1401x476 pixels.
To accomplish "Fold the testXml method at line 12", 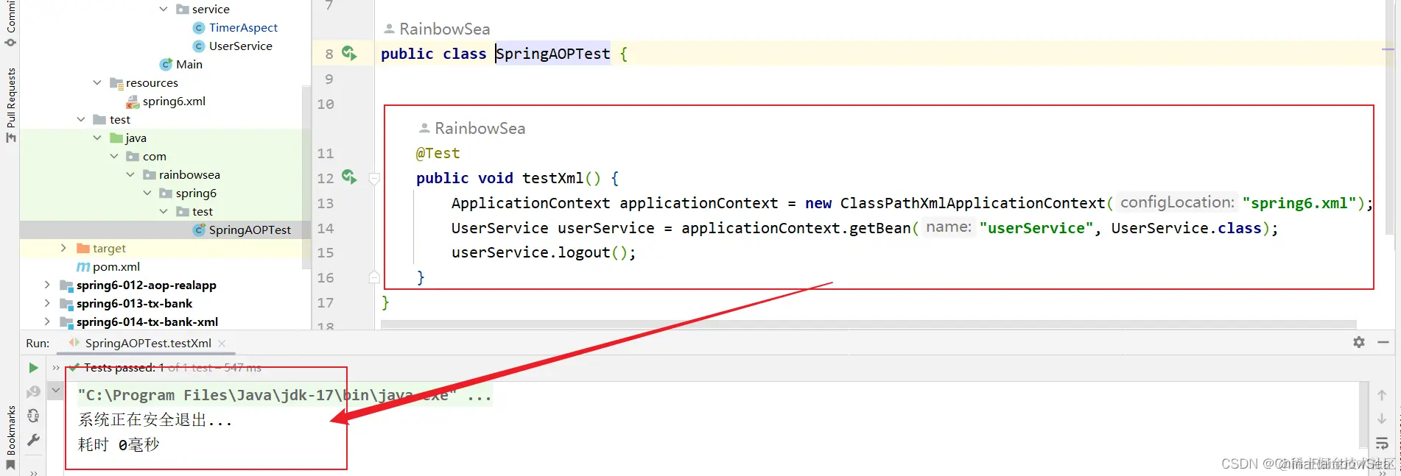I will 374,178.
